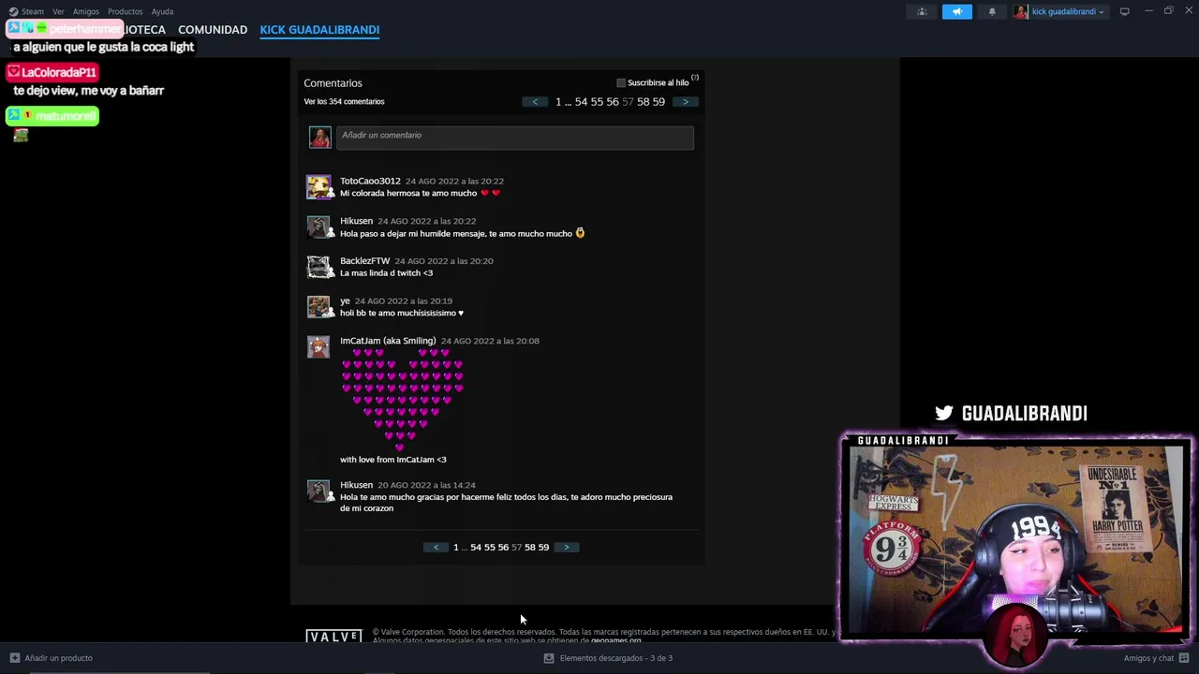This screenshot has width=1199, height=674.
Task: Click the downloads icon in the bottom bar
Action: click(x=549, y=658)
